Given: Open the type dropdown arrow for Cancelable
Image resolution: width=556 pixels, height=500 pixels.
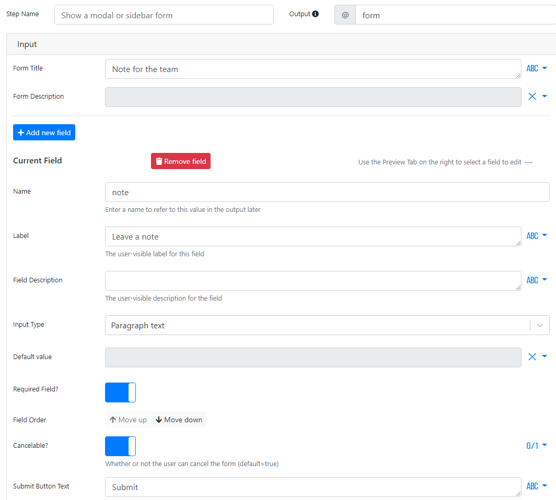Looking at the screenshot, I should [545, 445].
